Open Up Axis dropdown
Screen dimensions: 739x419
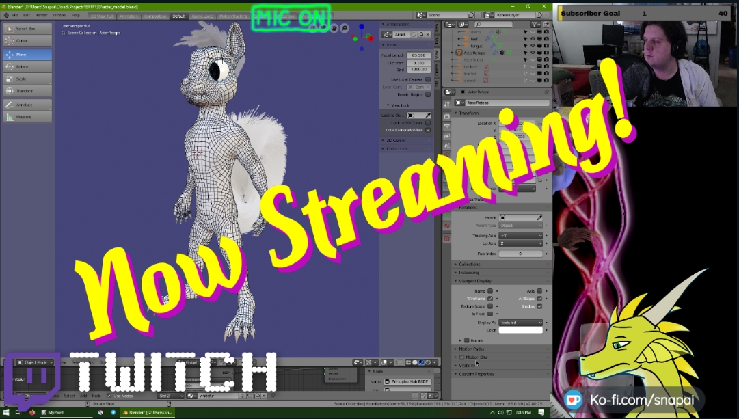pyautogui.click(x=521, y=243)
